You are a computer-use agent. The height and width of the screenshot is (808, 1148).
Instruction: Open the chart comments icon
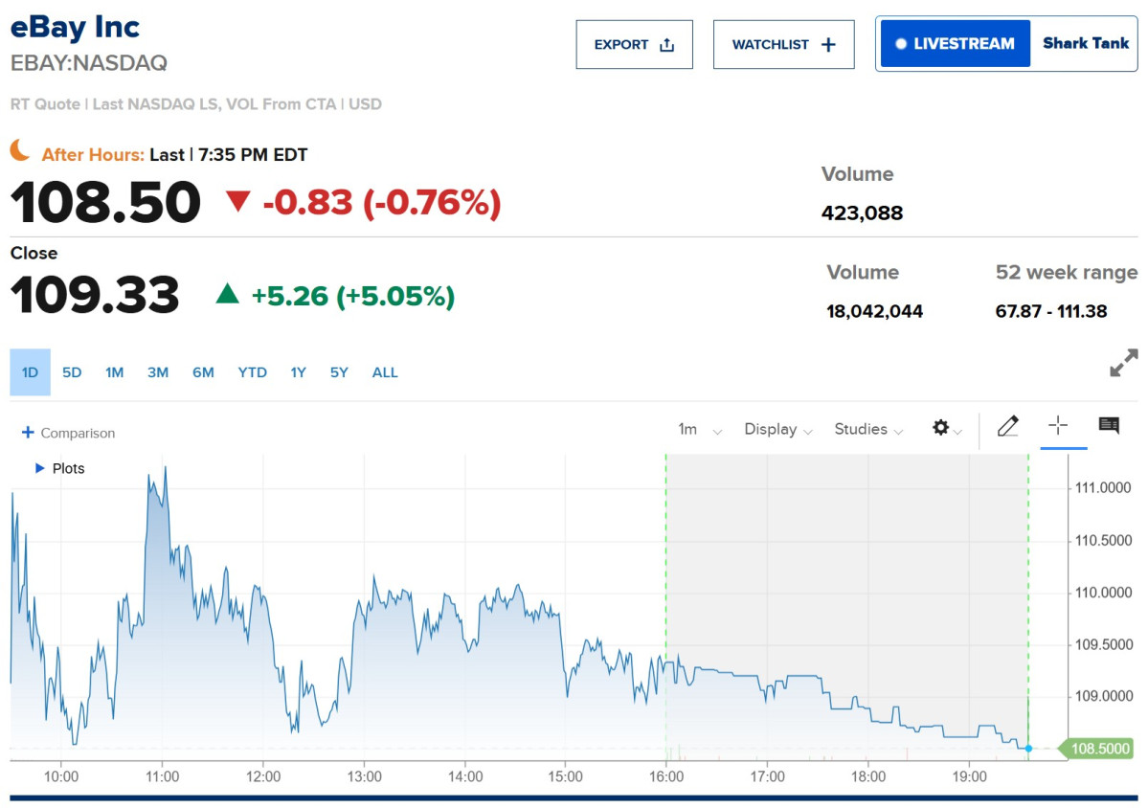pos(1109,425)
